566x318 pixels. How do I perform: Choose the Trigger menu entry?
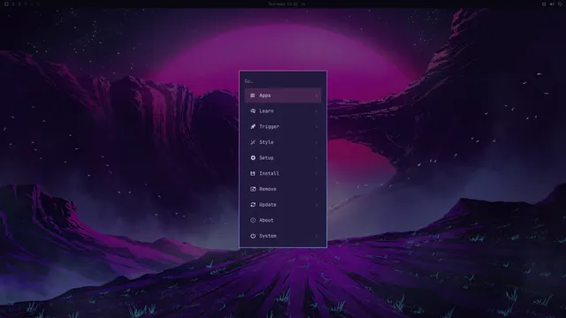(x=283, y=126)
